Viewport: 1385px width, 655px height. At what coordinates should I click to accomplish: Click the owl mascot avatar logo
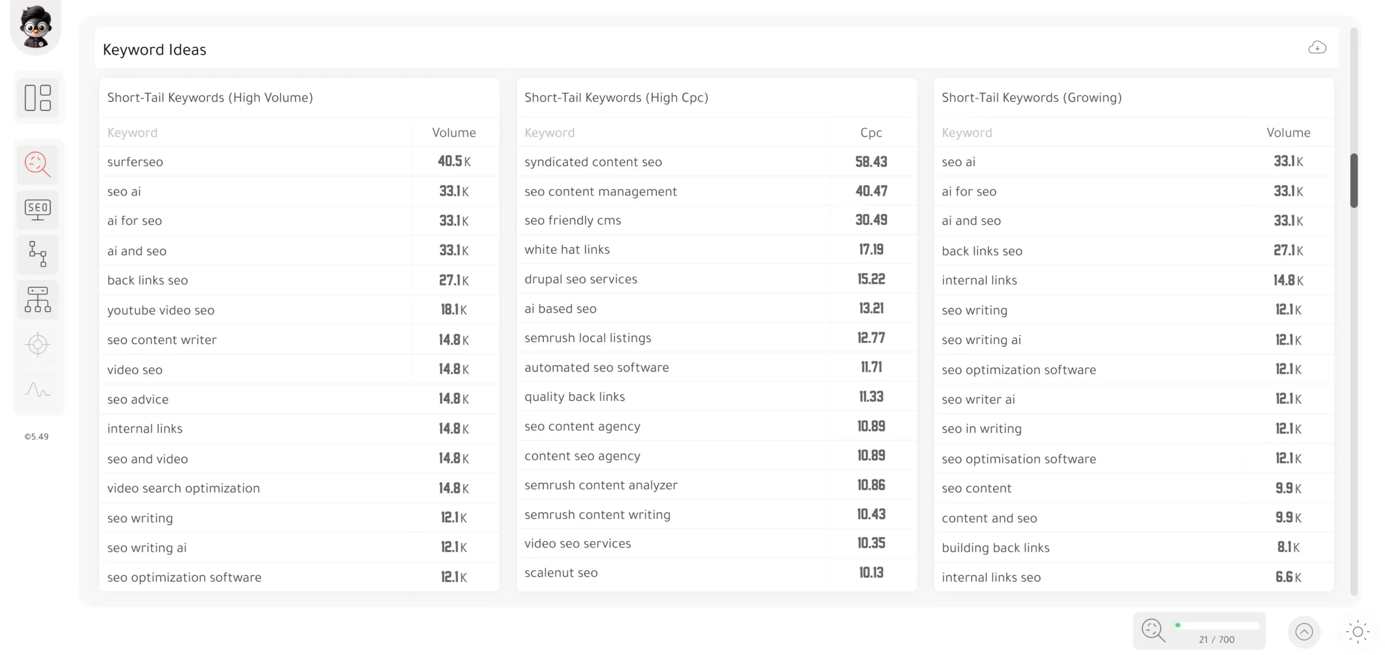tap(36, 26)
